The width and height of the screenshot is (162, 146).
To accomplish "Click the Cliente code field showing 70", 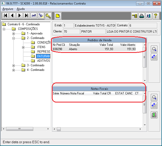I will point(71,32).
